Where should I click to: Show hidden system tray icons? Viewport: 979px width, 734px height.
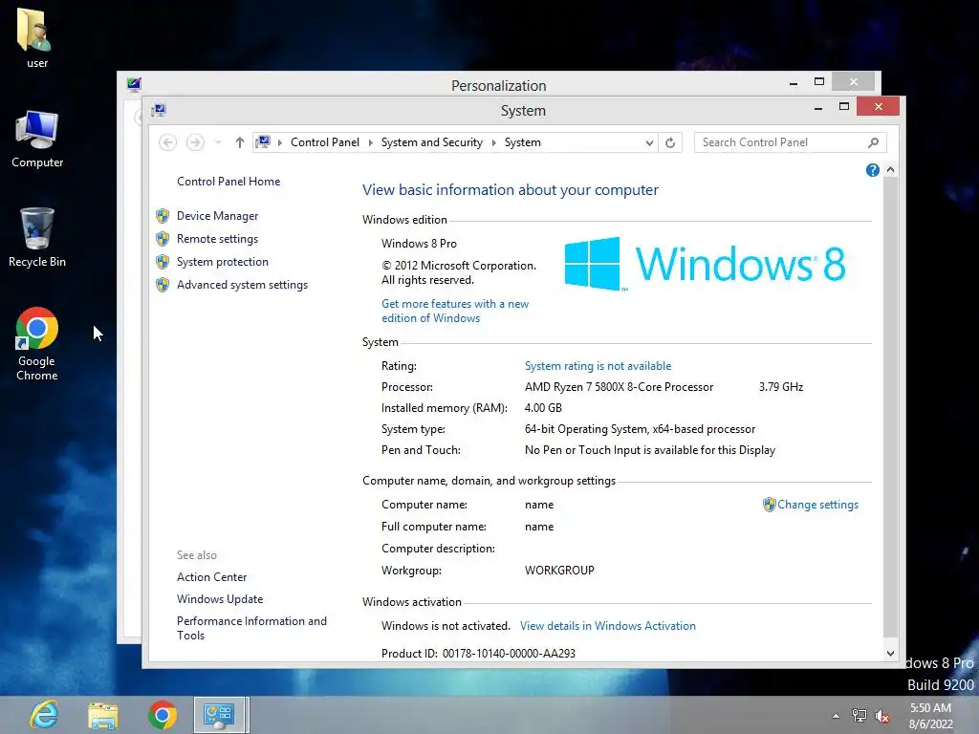(x=836, y=716)
